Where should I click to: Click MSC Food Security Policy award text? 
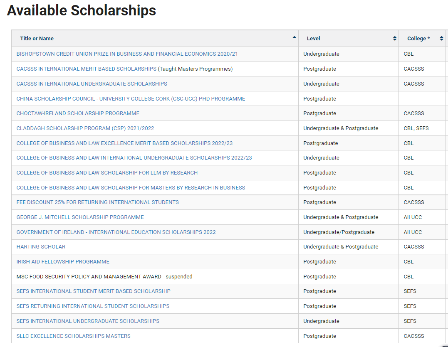[x=104, y=276]
